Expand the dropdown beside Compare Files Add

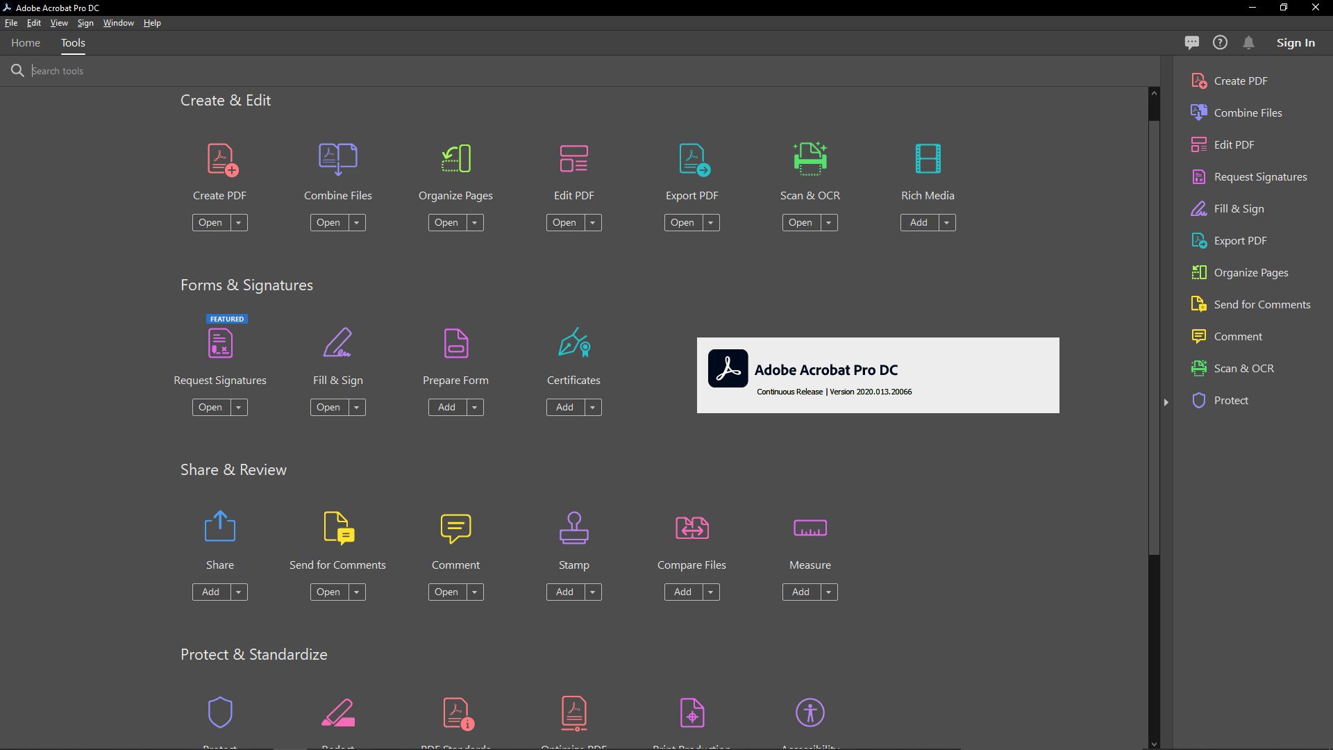click(712, 592)
